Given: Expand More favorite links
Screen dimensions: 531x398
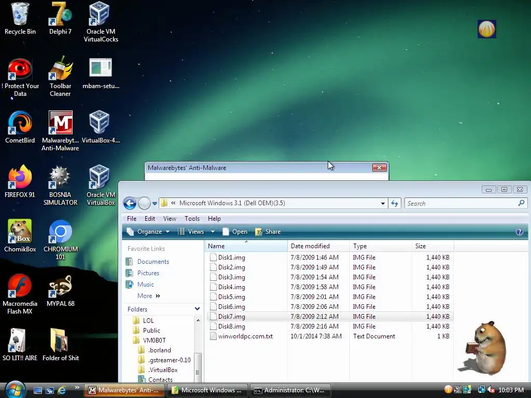Looking at the screenshot, I should coord(148,296).
